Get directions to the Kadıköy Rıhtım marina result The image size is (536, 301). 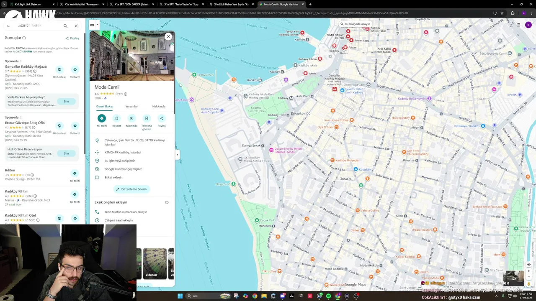[x=75, y=194]
